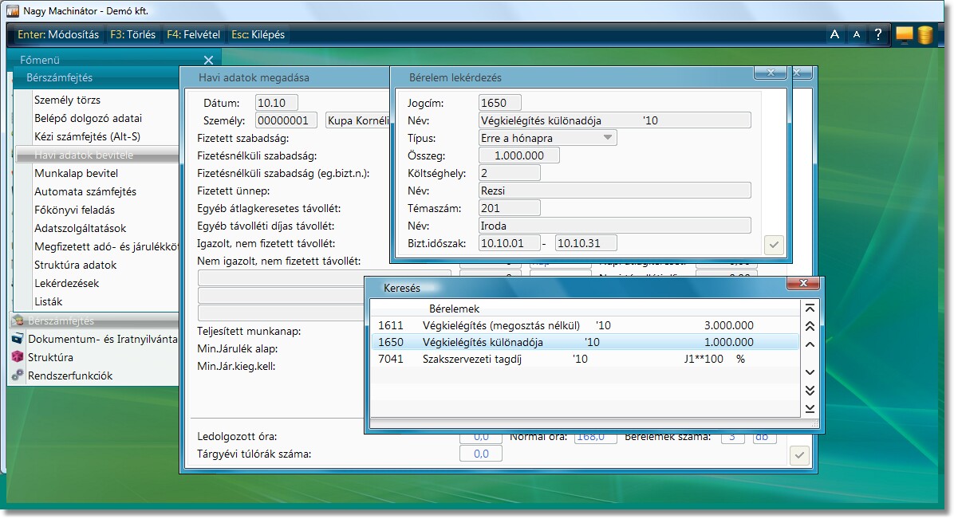Click the orange monitor icon

click(x=904, y=34)
